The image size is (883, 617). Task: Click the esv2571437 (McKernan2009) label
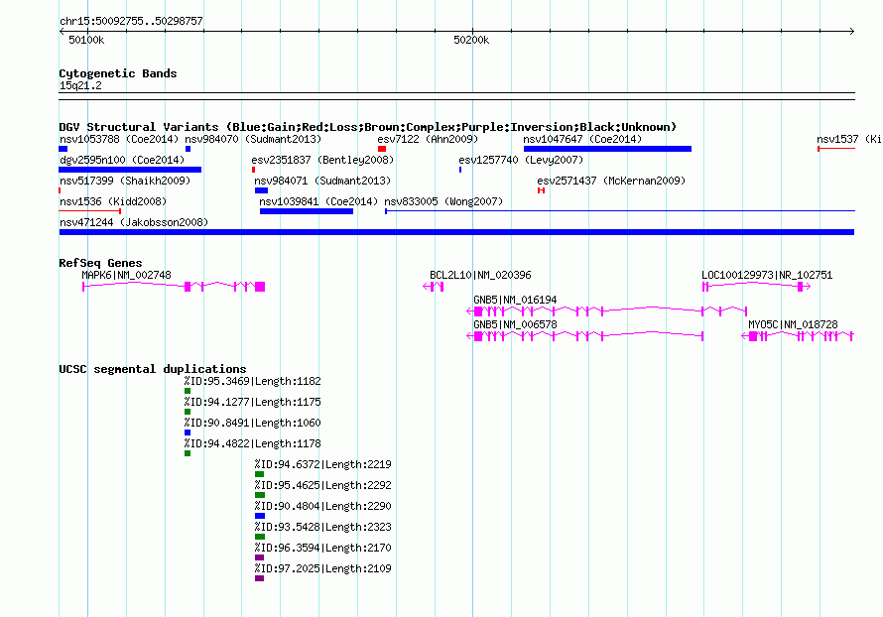(x=611, y=181)
